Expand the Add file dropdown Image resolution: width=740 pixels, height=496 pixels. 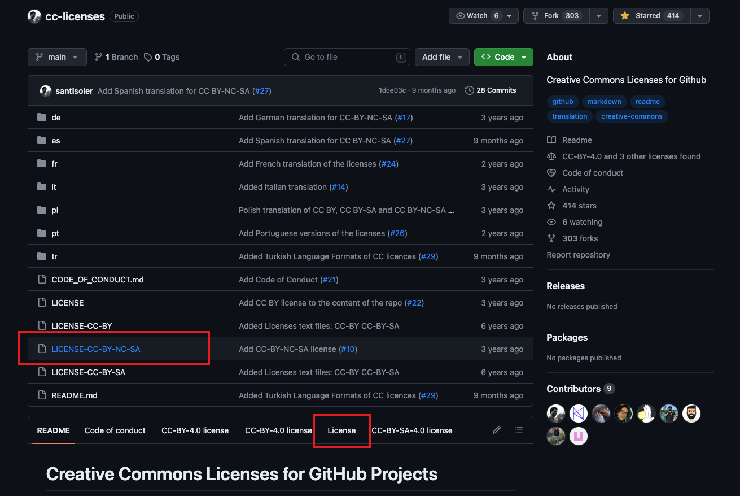442,57
